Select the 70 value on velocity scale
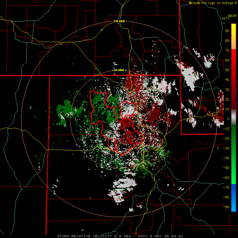Viewport: 238px width, 238px height. (x=227, y=51)
